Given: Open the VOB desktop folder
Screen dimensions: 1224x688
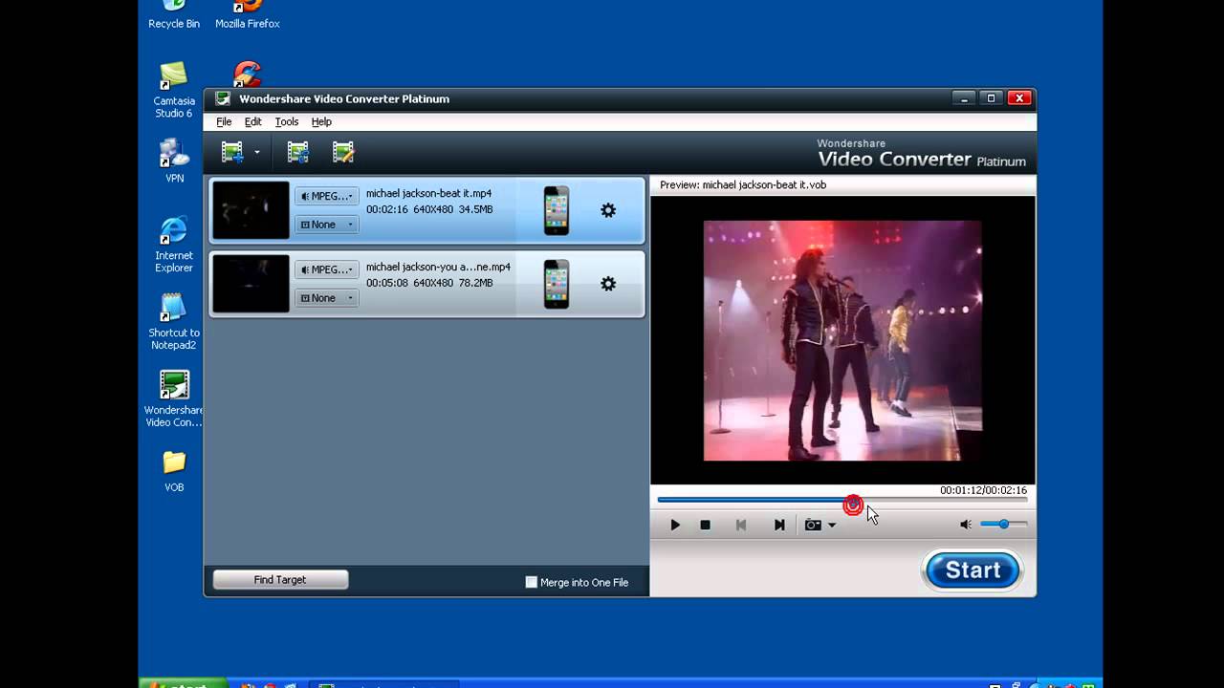Looking at the screenshot, I should (x=174, y=471).
